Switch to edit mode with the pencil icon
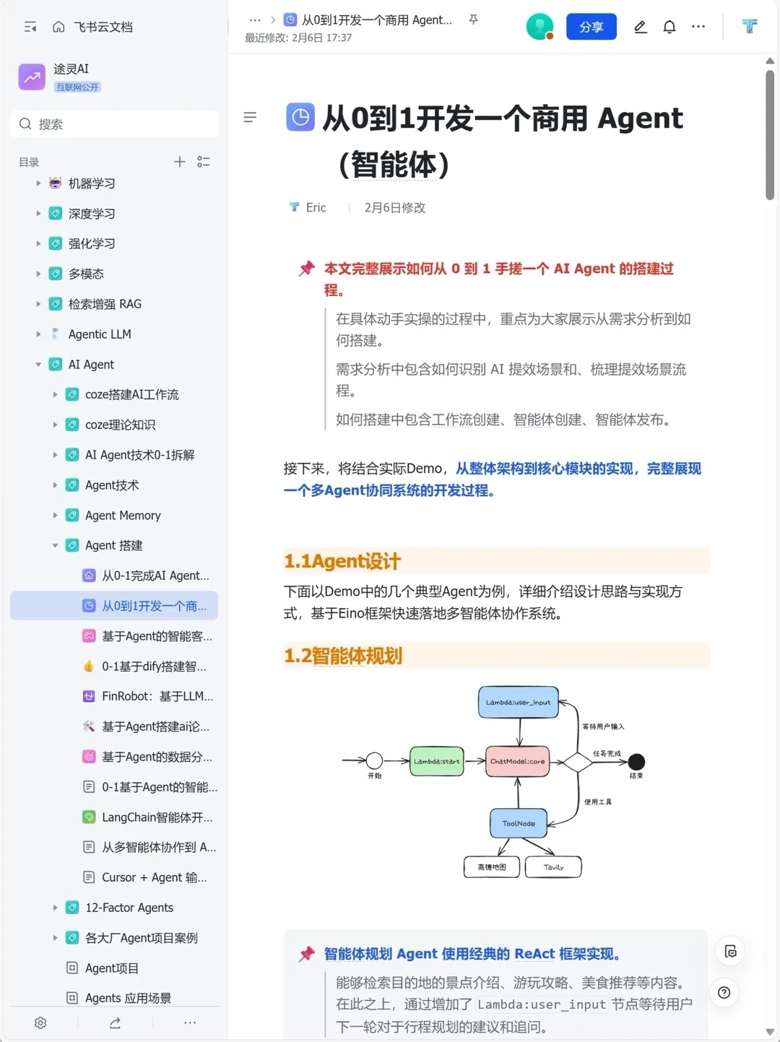 point(641,27)
